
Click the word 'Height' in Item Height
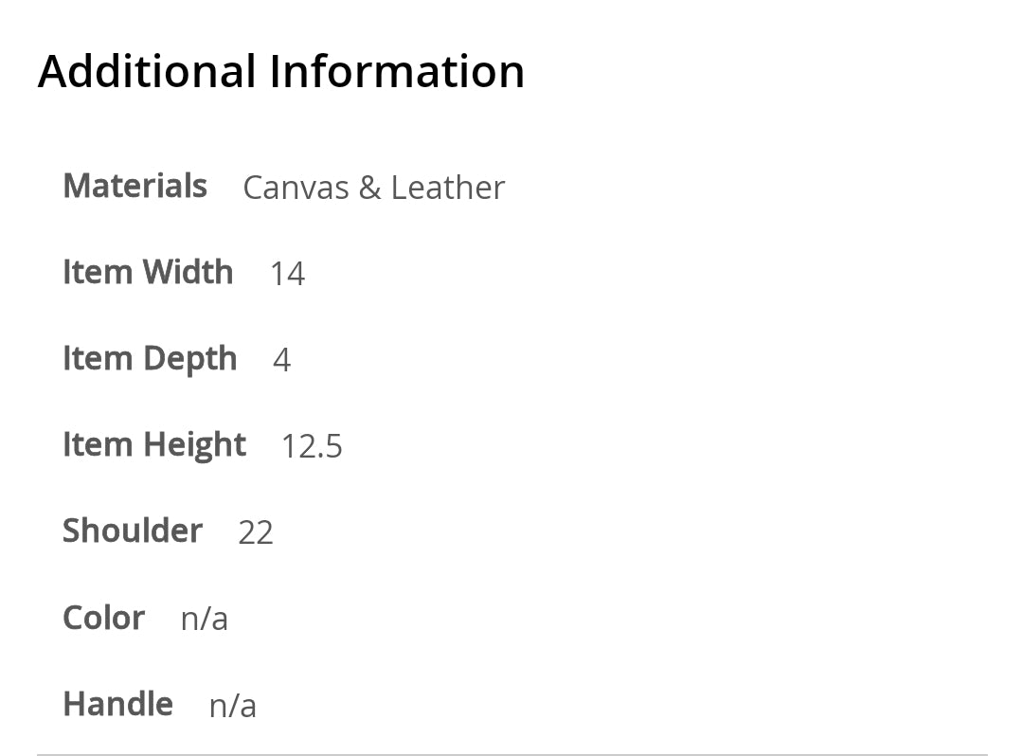194,445
